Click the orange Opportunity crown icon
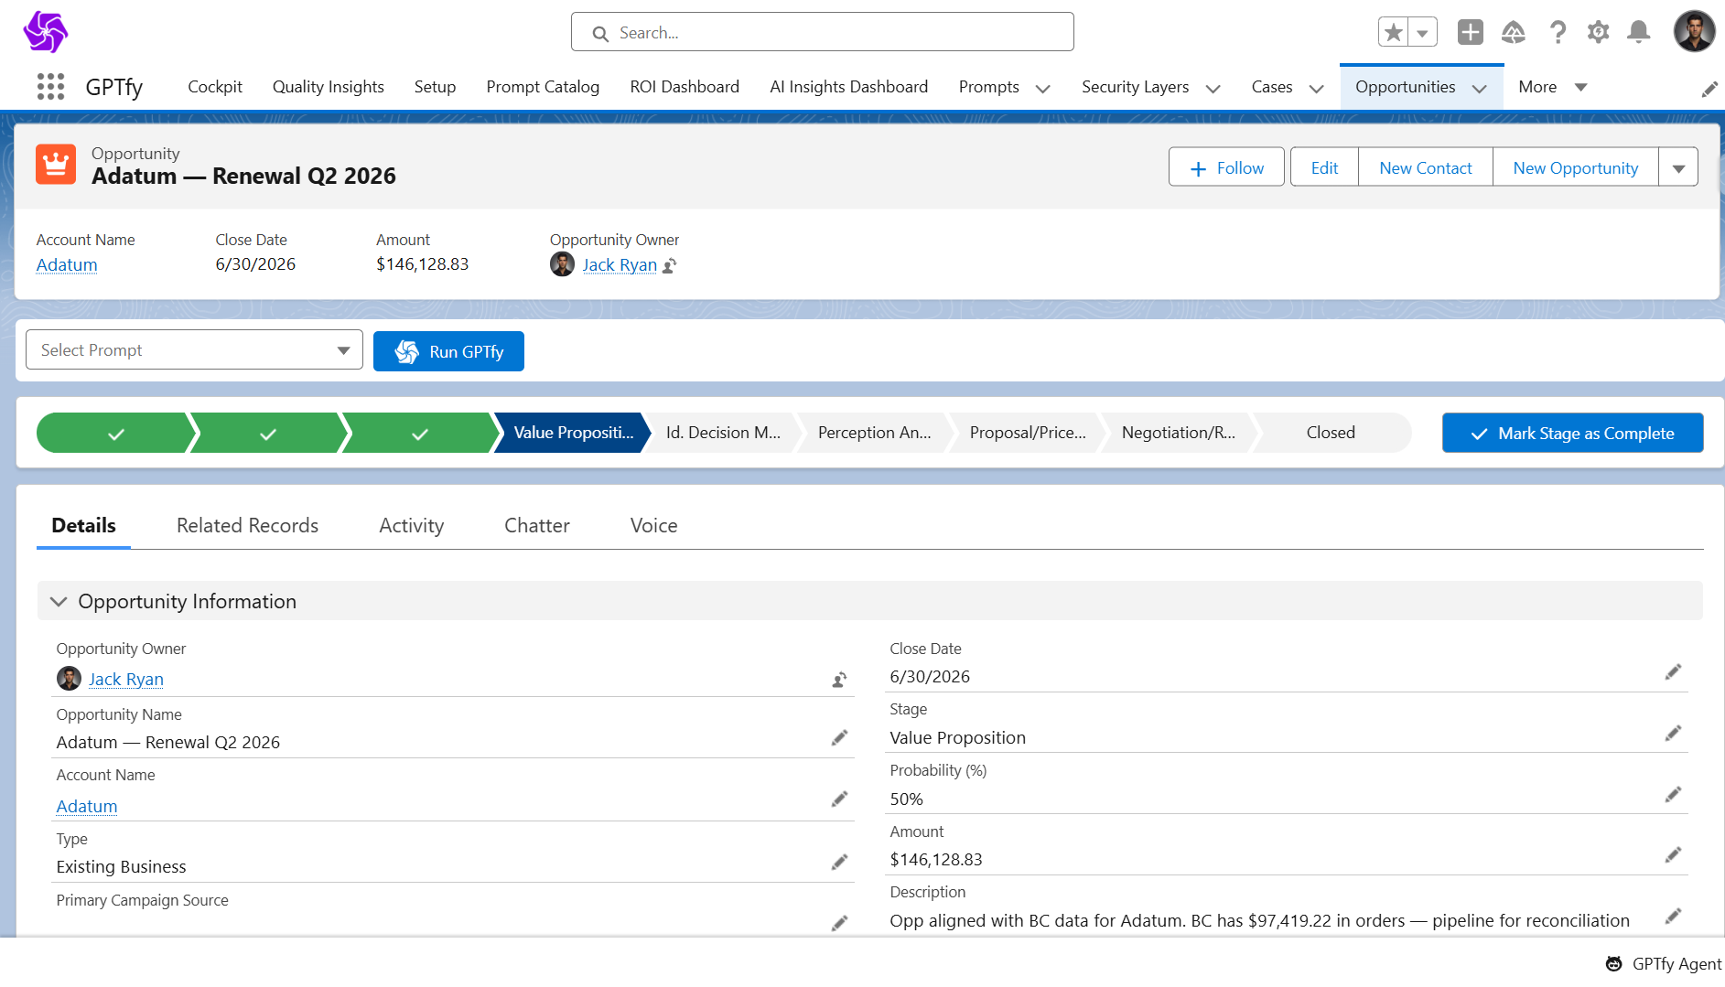This screenshot has width=1725, height=987. click(x=56, y=165)
